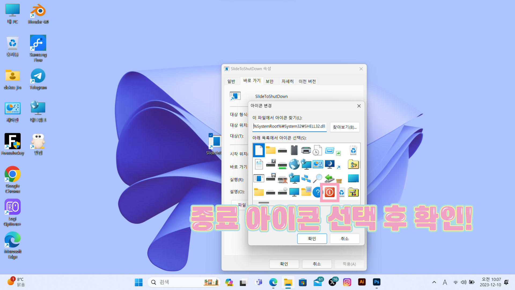Open the 보안 tab
This screenshot has height=290, width=515.
point(269,81)
